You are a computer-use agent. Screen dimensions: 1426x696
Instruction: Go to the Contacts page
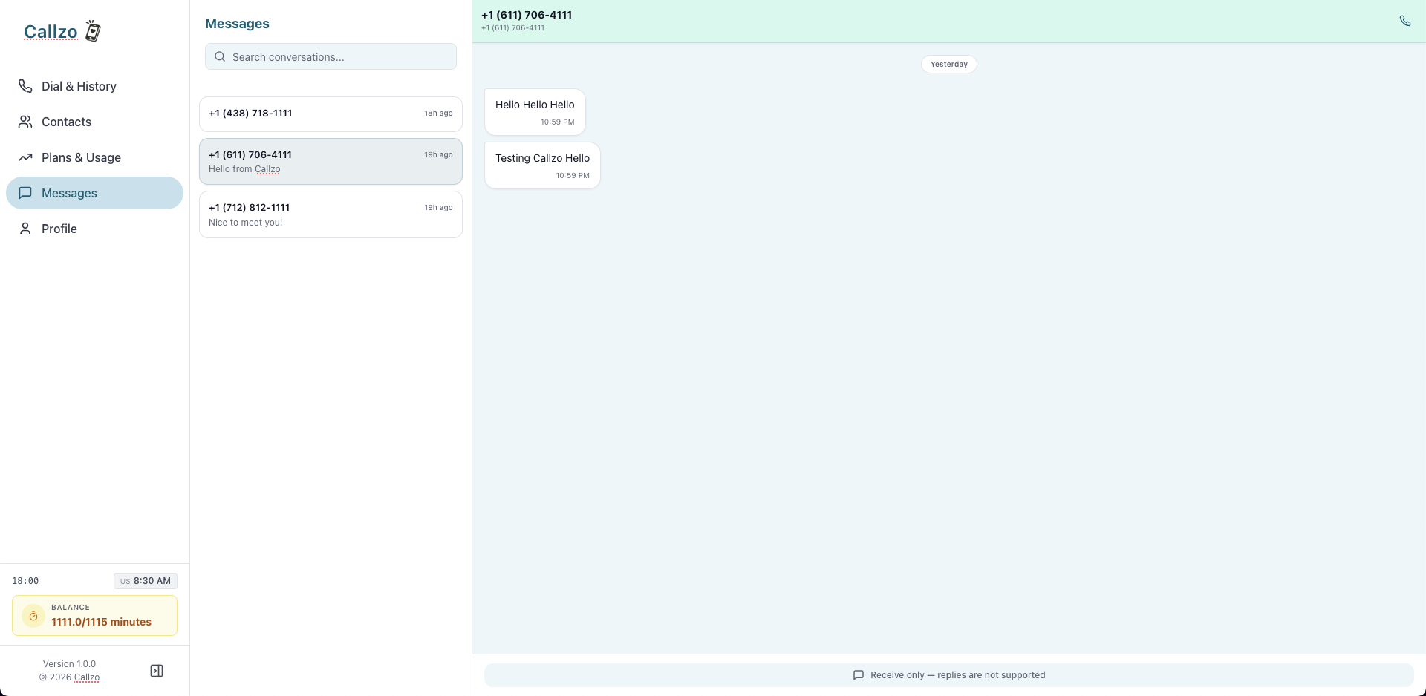pos(94,122)
